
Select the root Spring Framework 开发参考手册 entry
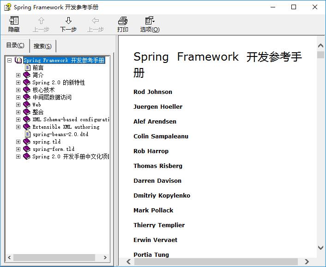click(x=64, y=60)
